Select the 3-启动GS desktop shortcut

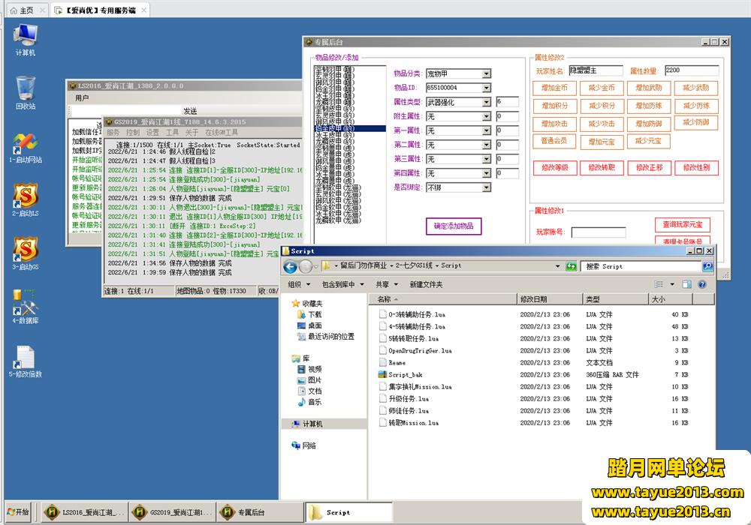25,253
